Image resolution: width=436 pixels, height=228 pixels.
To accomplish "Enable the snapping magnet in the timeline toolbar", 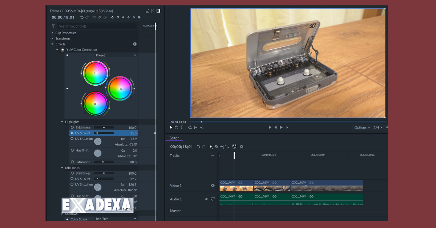I will click(234, 147).
